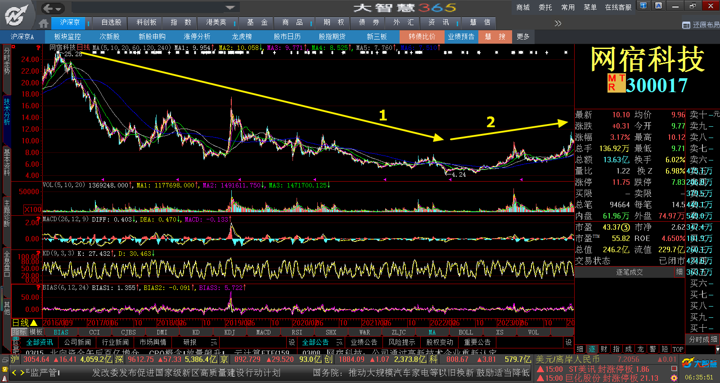Switch to the 模板 toggle
This screenshot has height=383, width=720.
(x=36, y=332)
